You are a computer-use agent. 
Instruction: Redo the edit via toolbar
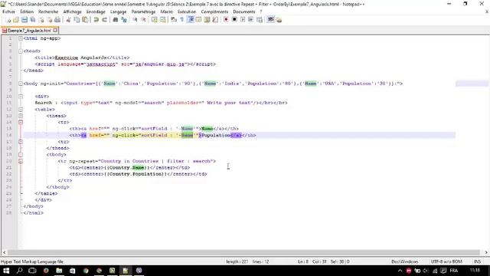click(x=105, y=20)
